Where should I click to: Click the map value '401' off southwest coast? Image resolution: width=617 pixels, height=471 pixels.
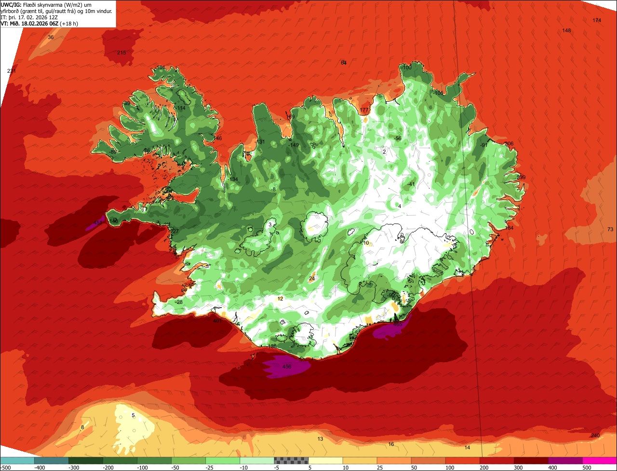[217, 321]
